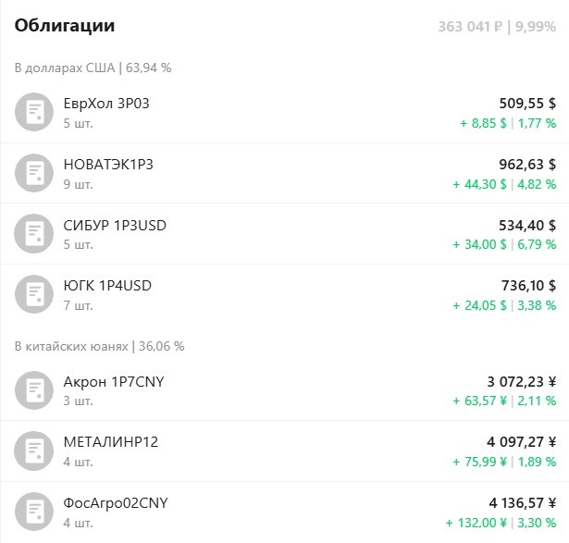Open the ФосАгро02CNY bond name
The height and width of the screenshot is (543, 569).
point(116,503)
